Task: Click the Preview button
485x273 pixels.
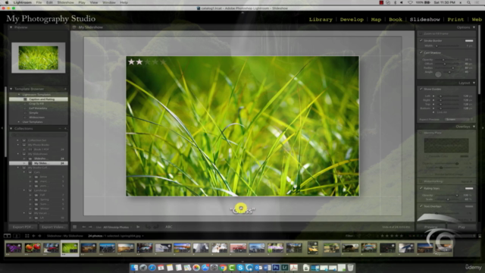Action: pyautogui.click(x=431, y=227)
